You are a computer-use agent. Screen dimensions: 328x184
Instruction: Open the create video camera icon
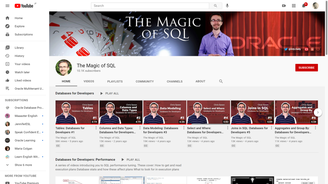284,6
